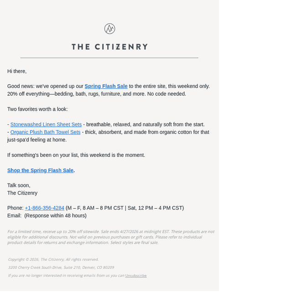Click THE CITIZENRY wordmark header
Image resolution: width=292 pixels, height=298 pixels.
coord(109,47)
